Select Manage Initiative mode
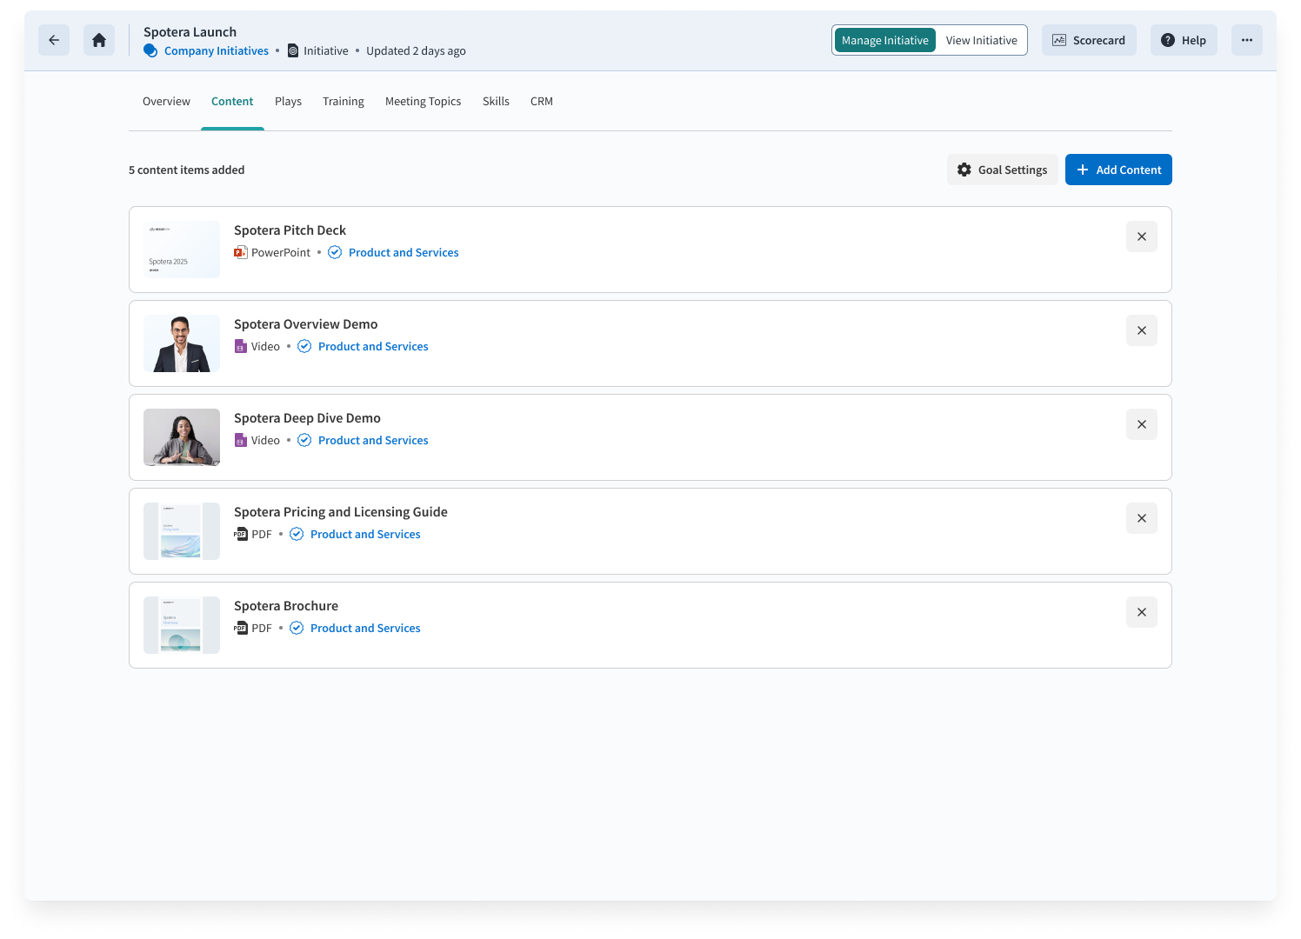The width and height of the screenshot is (1301, 939). point(884,40)
